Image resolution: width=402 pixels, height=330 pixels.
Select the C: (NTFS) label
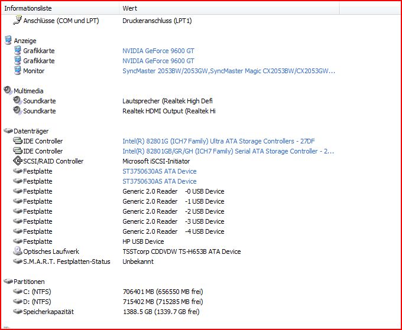point(37,292)
